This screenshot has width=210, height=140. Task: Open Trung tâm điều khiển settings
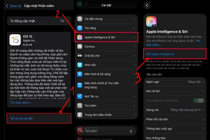tap(106, 115)
